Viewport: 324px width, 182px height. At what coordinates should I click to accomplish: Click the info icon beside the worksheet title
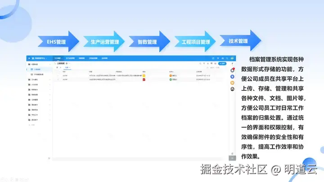(67, 63)
